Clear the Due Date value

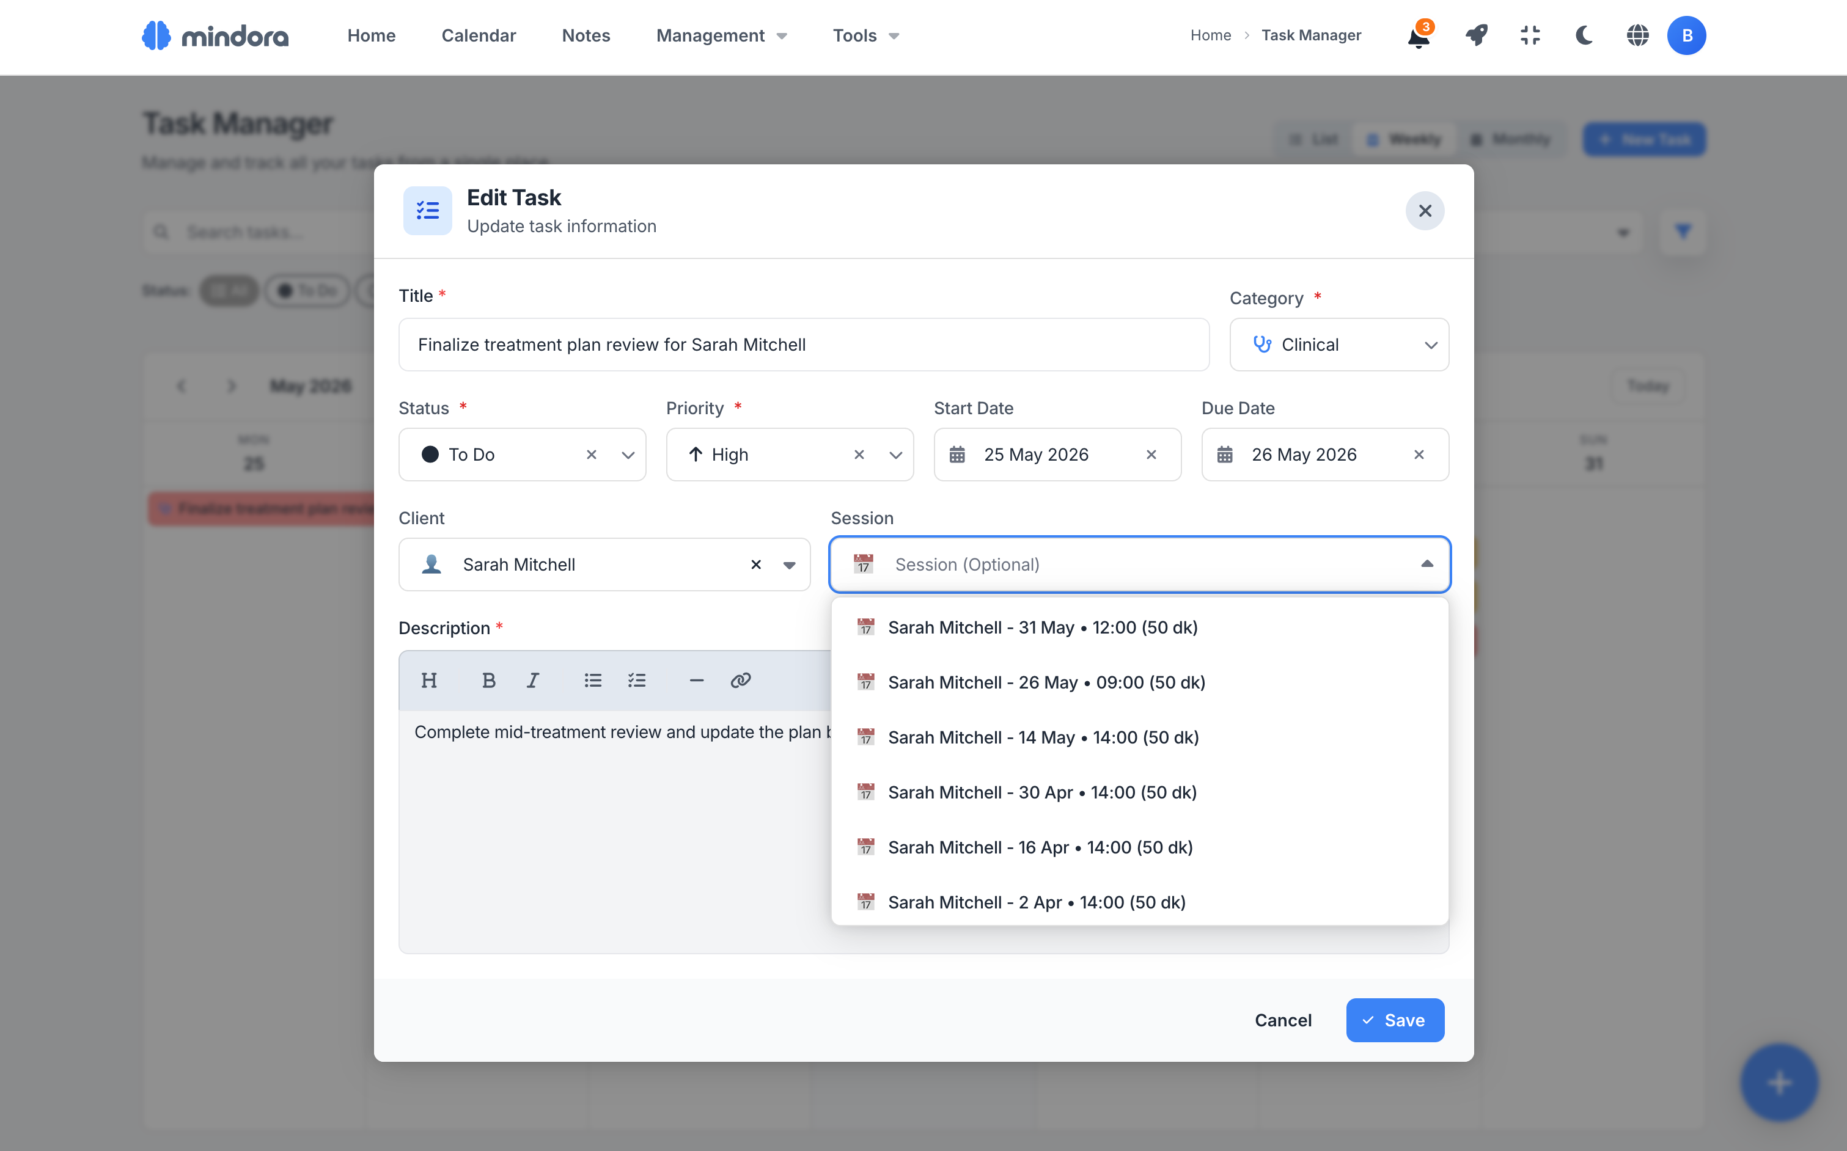click(x=1419, y=455)
